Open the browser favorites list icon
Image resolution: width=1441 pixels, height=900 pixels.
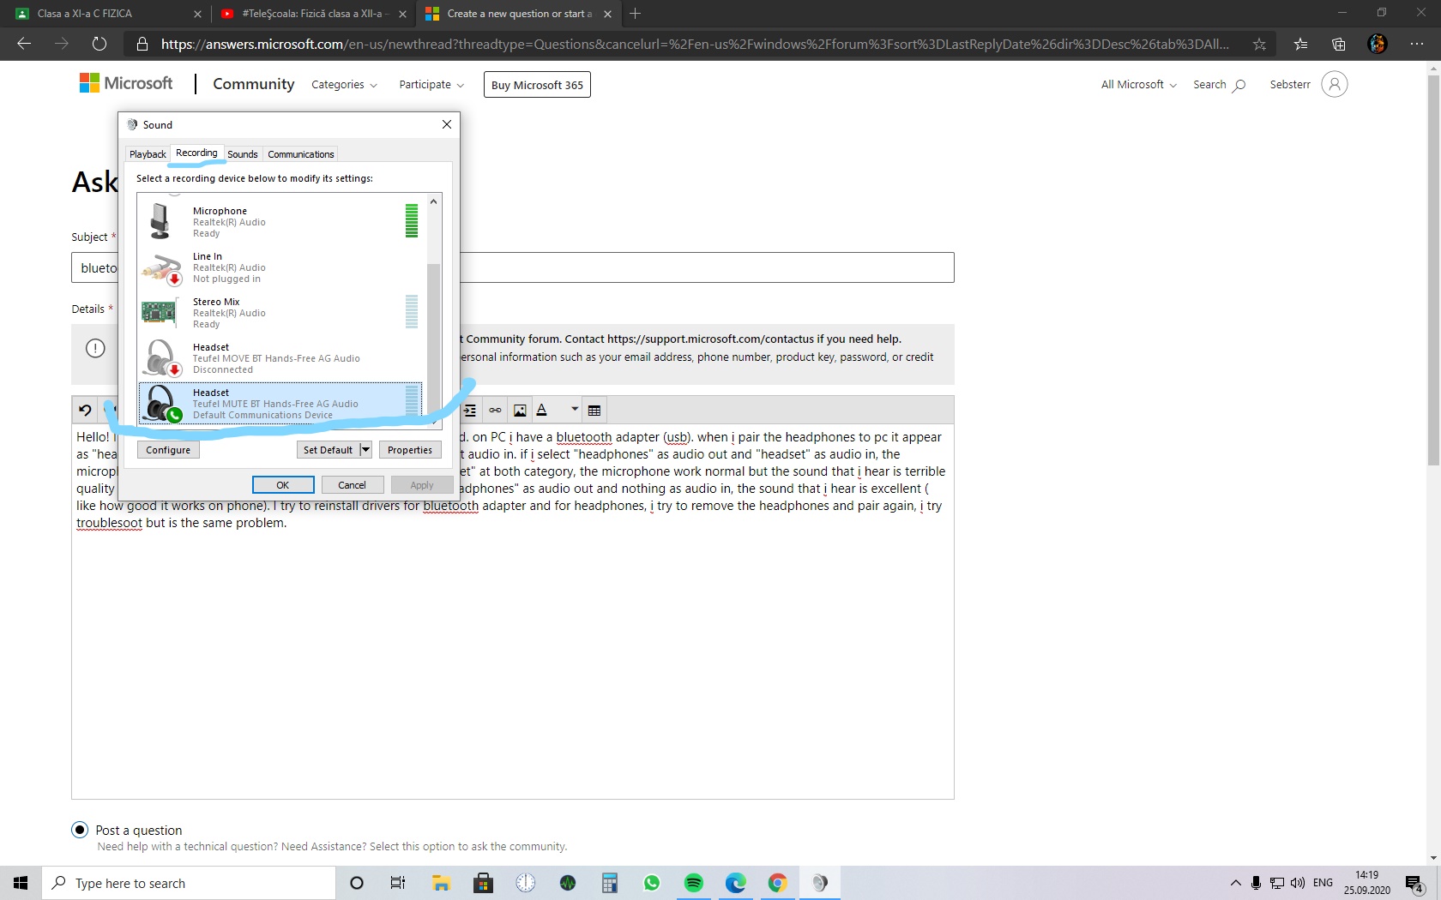[x=1301, y=45]
